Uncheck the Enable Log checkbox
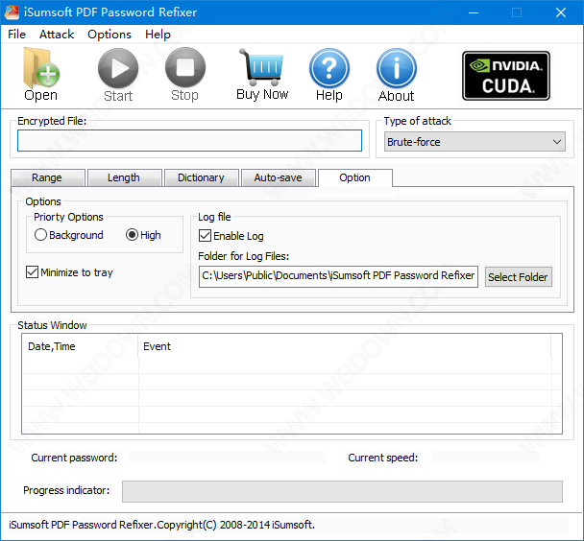The height and width of the screenshot is (541, 584). coord(206,236)
